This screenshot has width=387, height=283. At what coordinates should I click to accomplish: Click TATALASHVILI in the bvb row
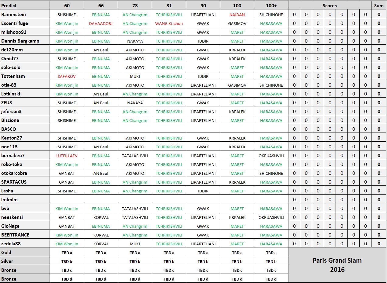[x=135, y=208]
